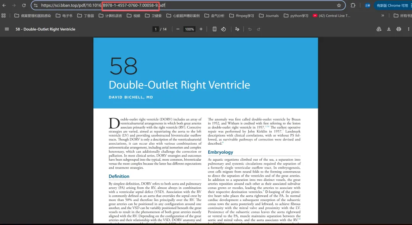Open the Chrome profile avatar
The image size is (412, 225).
[x=367, y=5]
